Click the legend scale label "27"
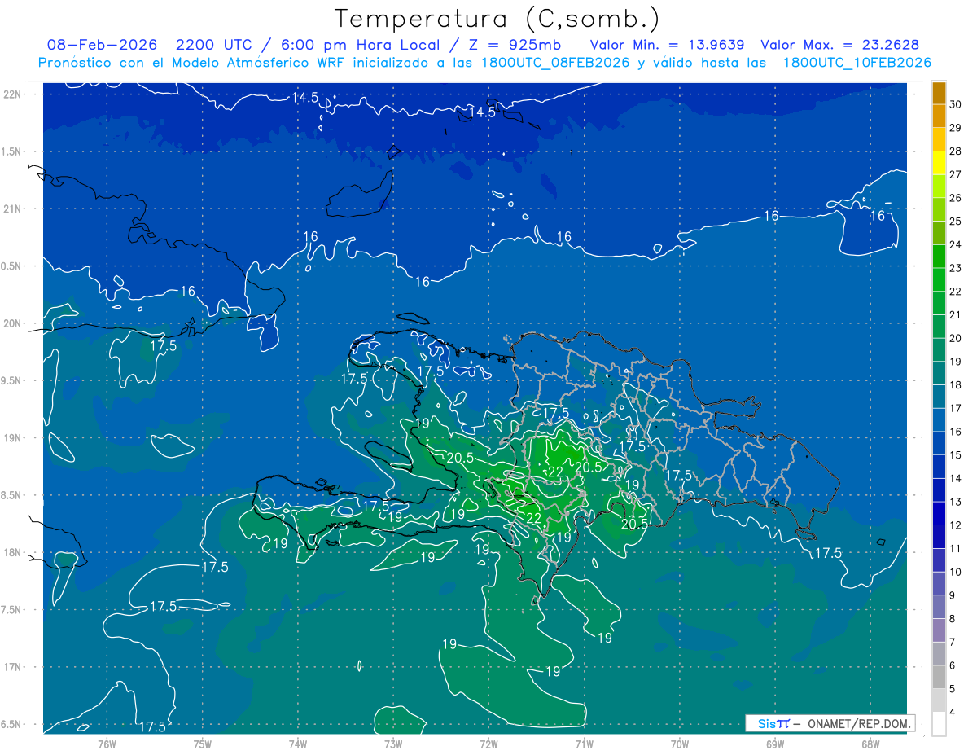 [956, 174]
